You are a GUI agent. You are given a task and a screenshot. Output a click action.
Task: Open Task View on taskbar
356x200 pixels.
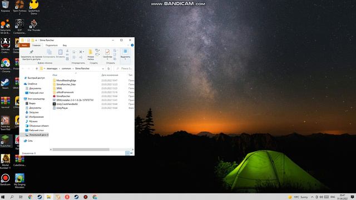[21, 197]
